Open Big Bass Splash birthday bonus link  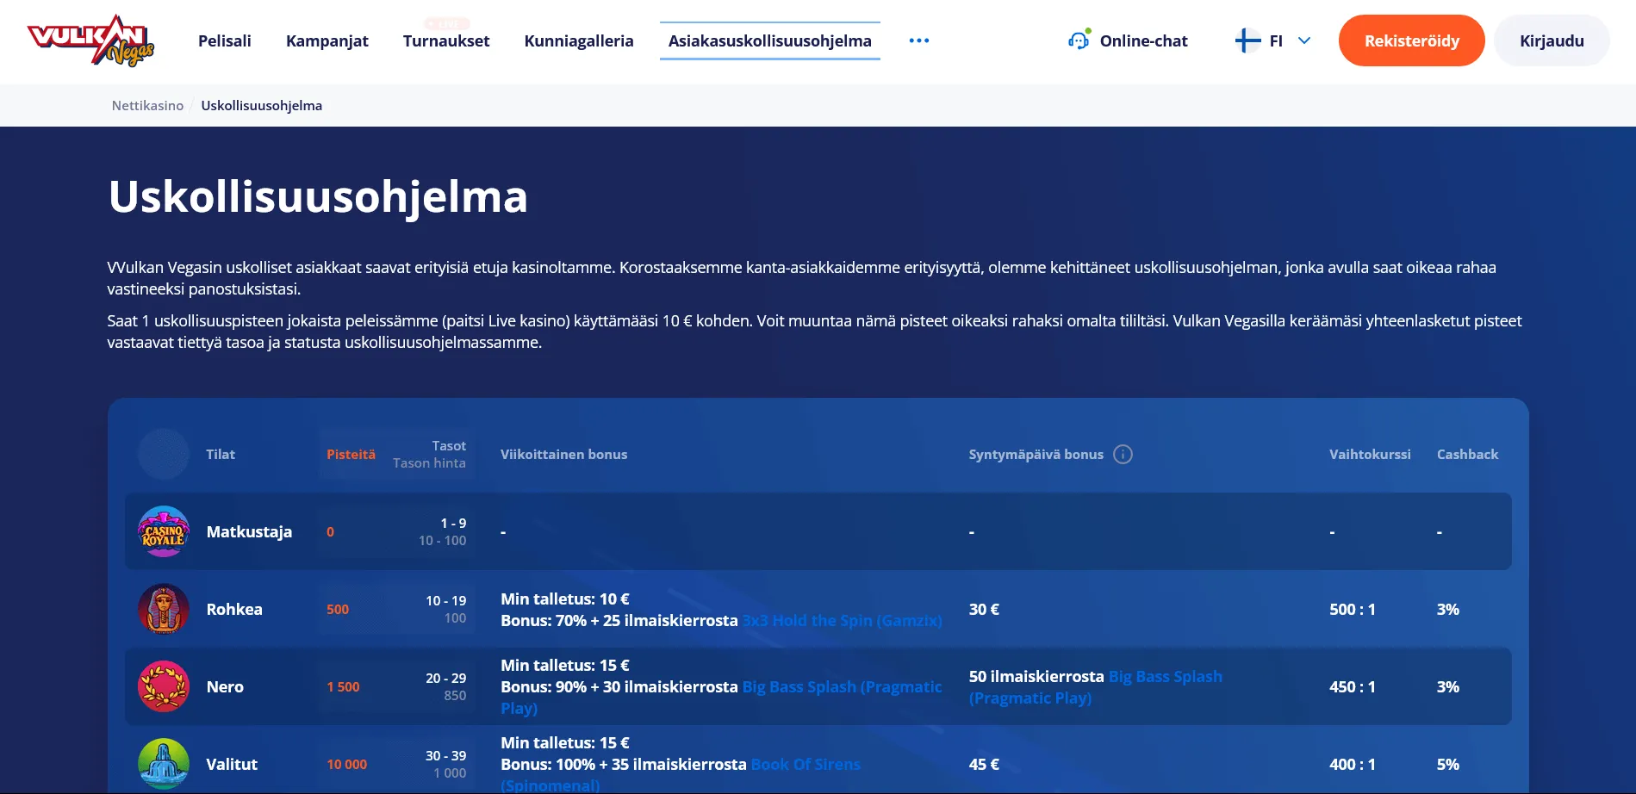[1096, 687]
